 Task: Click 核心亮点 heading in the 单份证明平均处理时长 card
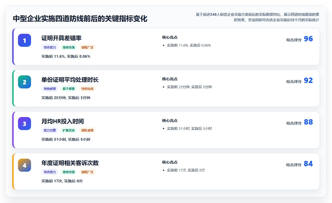(170, 79)
